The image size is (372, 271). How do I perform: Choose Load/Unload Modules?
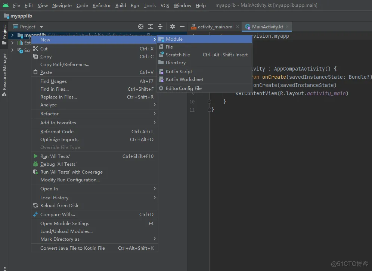94,231
